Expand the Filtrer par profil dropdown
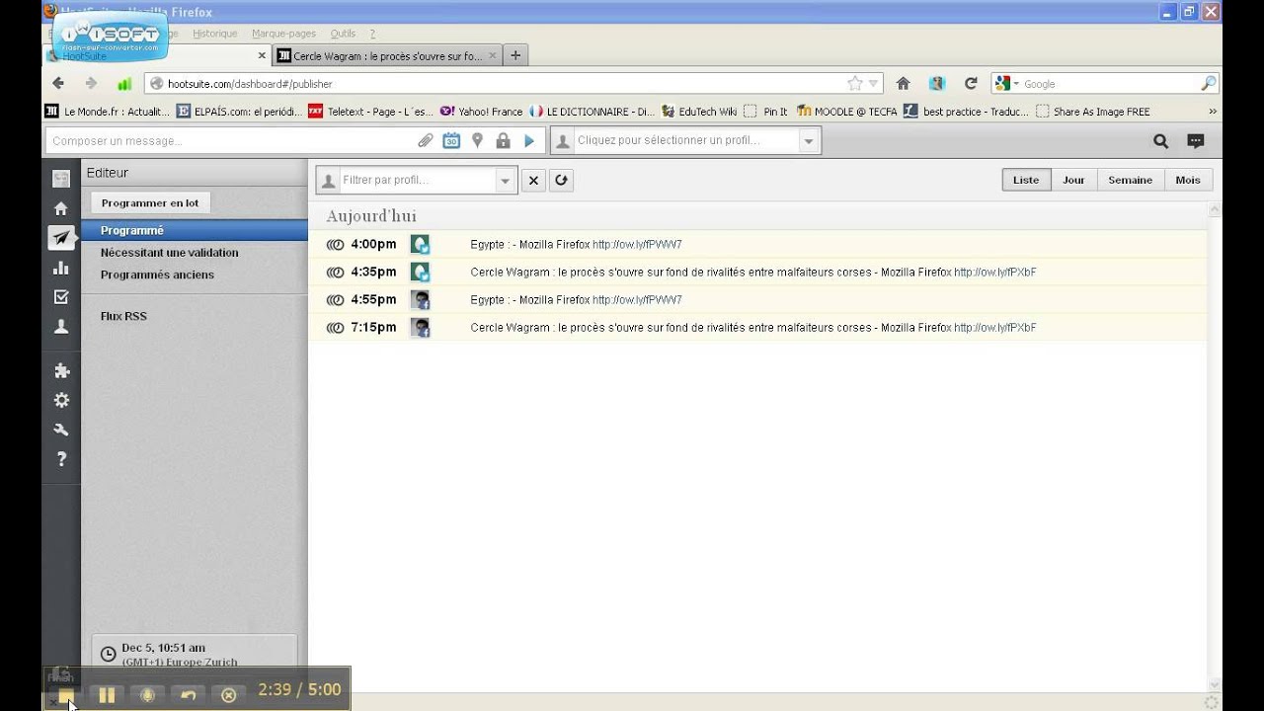This screenshot has width=1264, height=711. [x=505, y=181]
